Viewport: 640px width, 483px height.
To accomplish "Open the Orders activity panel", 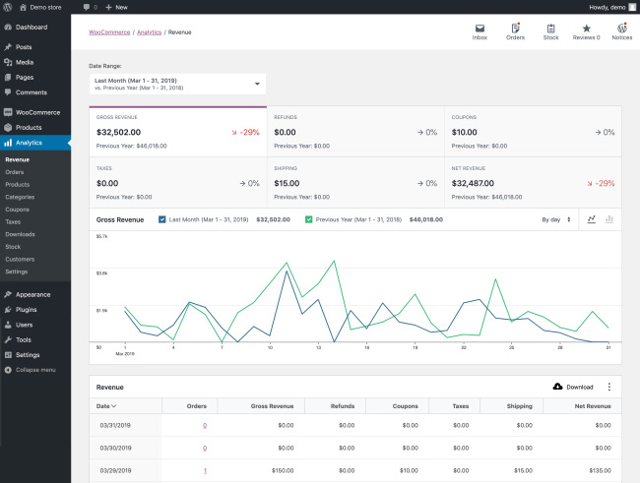I will point(515,31).
